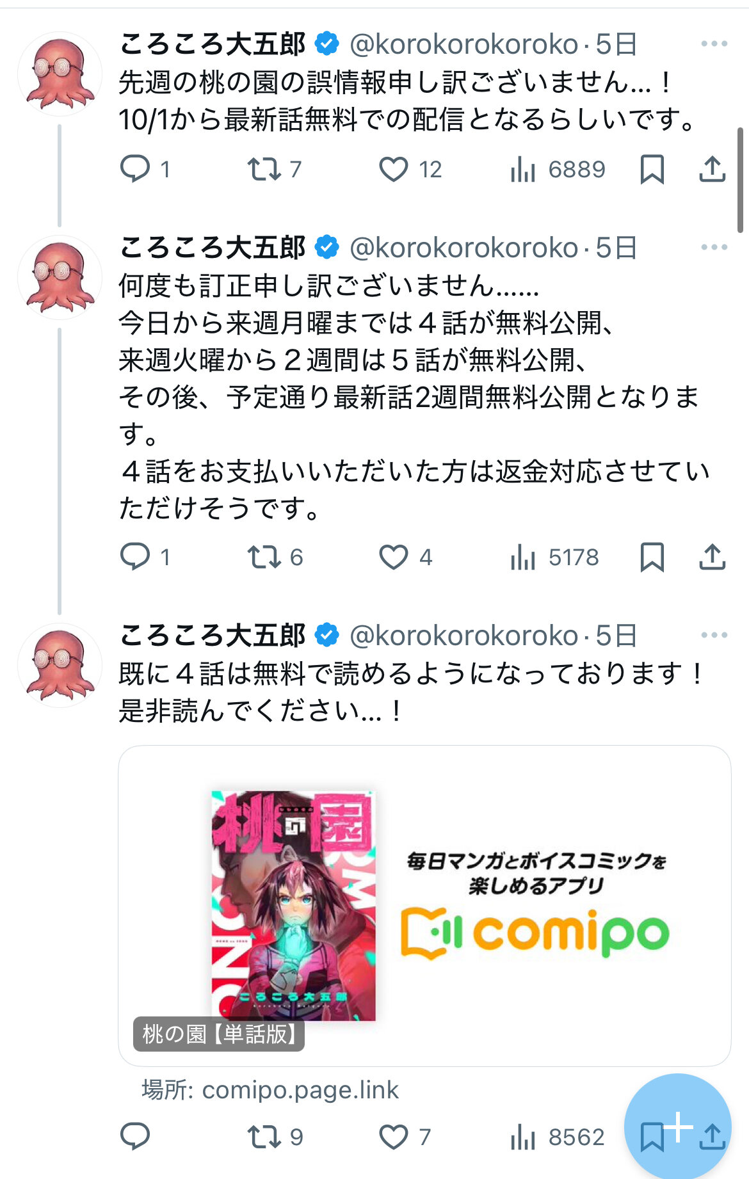View analytics showing 5178 views
Image resolution: width=749 pixels, height=1179 pixels.
pyautogui.click(x=554, y=557)
